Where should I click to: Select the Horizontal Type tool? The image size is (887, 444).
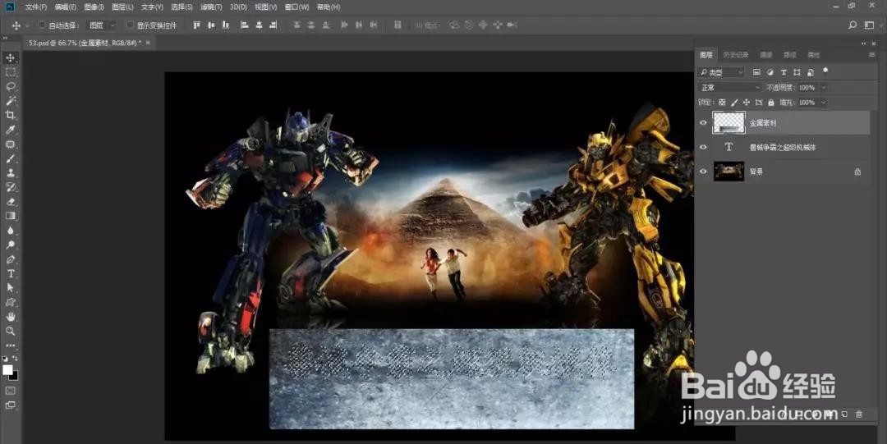[x=10, y=274]
